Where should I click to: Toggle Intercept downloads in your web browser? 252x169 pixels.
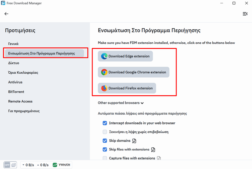(x=105, y=123)
